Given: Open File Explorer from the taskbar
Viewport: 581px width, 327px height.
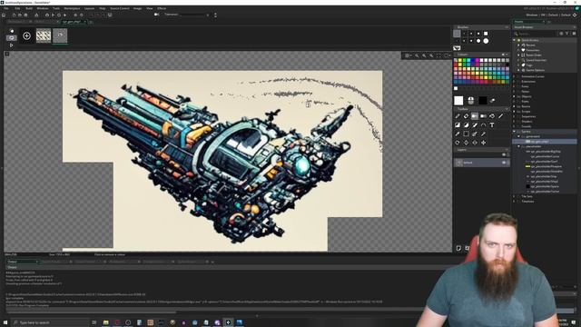Looking at the screenshot, I should [x=105, y=322].
